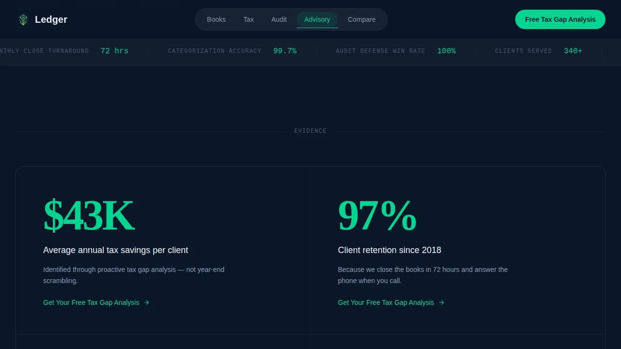Click the large $43K figure
The width and height of the screenshot is (621, 349).
(x=89, y=216)
